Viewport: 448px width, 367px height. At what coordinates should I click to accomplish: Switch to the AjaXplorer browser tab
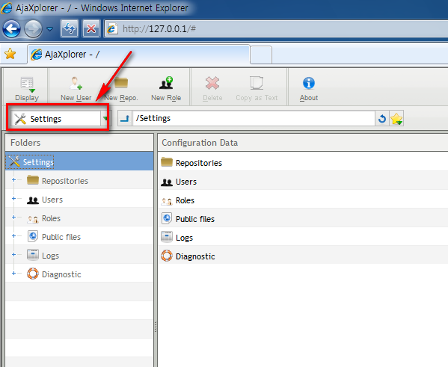coord(138,55)
